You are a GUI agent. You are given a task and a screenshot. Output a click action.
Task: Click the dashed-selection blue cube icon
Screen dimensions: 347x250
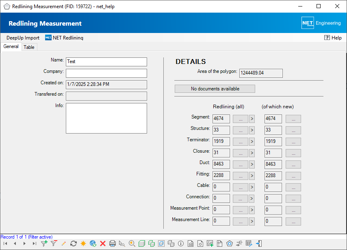(x=161, y=243)
